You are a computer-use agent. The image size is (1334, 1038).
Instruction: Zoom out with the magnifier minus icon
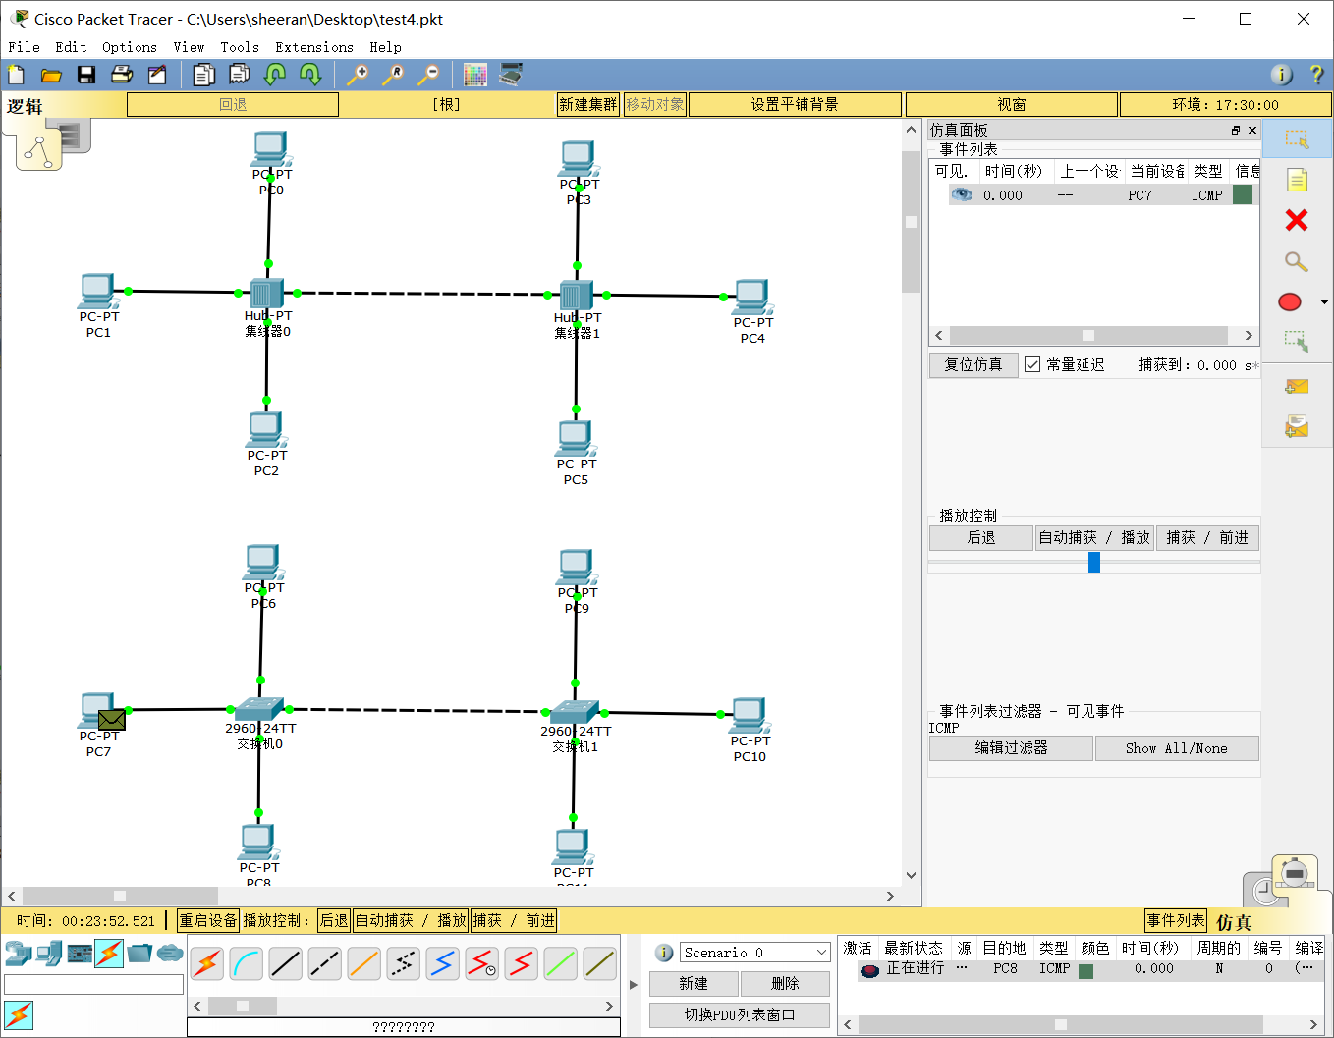428,75
